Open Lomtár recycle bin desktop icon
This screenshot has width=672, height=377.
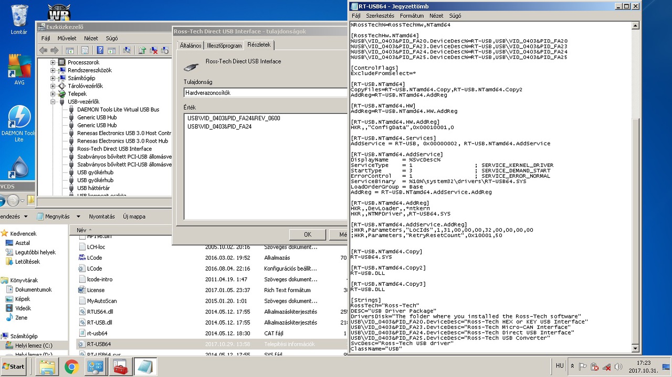tap(19, 20)
